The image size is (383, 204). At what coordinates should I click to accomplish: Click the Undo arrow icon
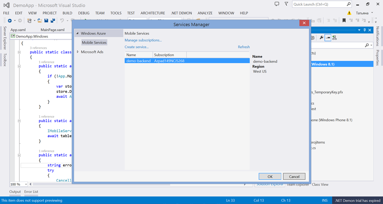point(62,21)
